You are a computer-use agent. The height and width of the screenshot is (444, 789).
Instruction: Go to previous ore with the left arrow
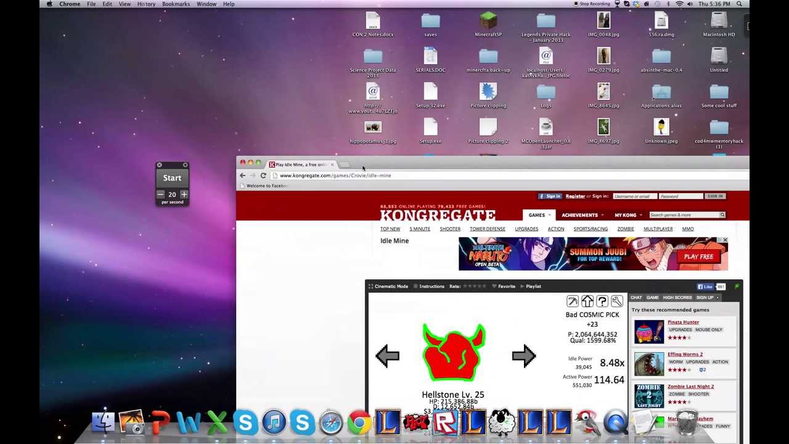(388, 356)
